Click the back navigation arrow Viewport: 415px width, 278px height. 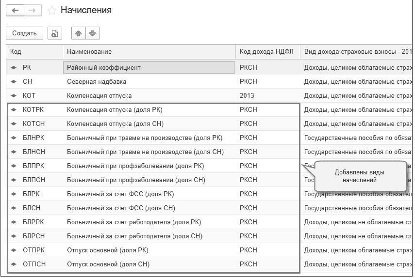(x=15, y=10)
